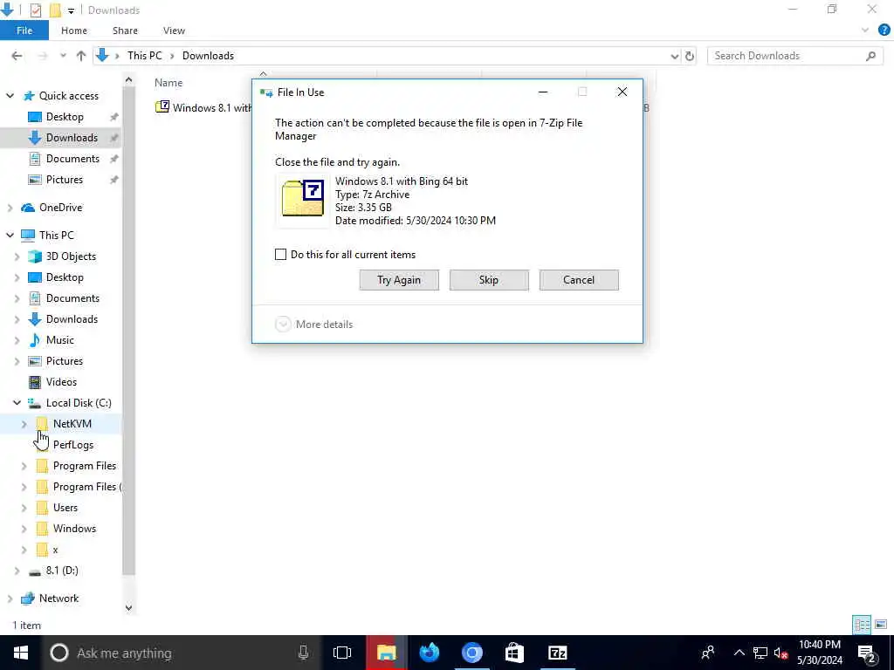
Task: Switch to the Home ribbon tab
Action: (74, 31)
